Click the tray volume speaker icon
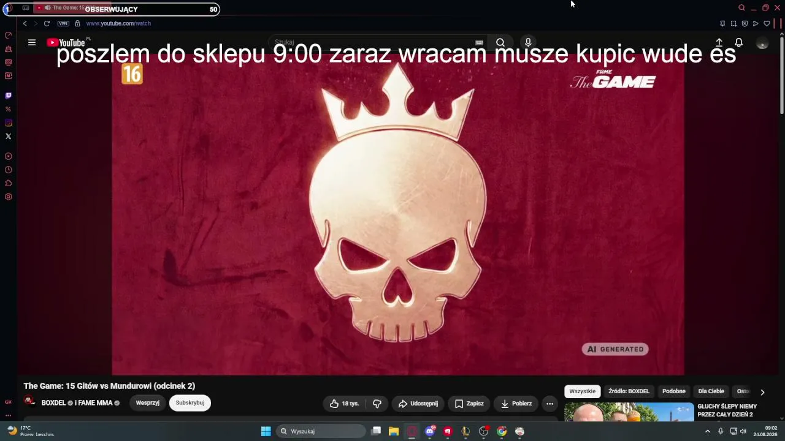Image resolution: width=785 pixels, height=441 pixels. click(x=743, y=431)
